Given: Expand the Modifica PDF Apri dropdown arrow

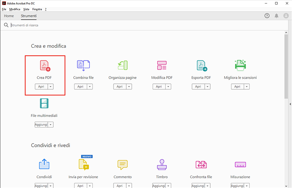Looking at the screenshot, I should coord(168,86).
